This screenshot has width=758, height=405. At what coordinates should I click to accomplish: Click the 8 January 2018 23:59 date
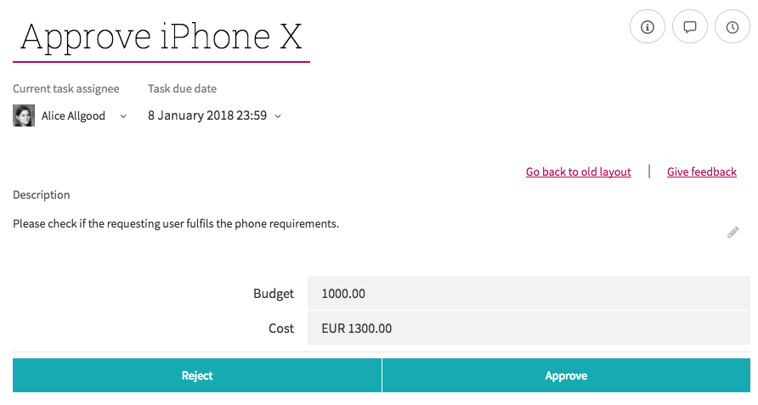point(207,115)
